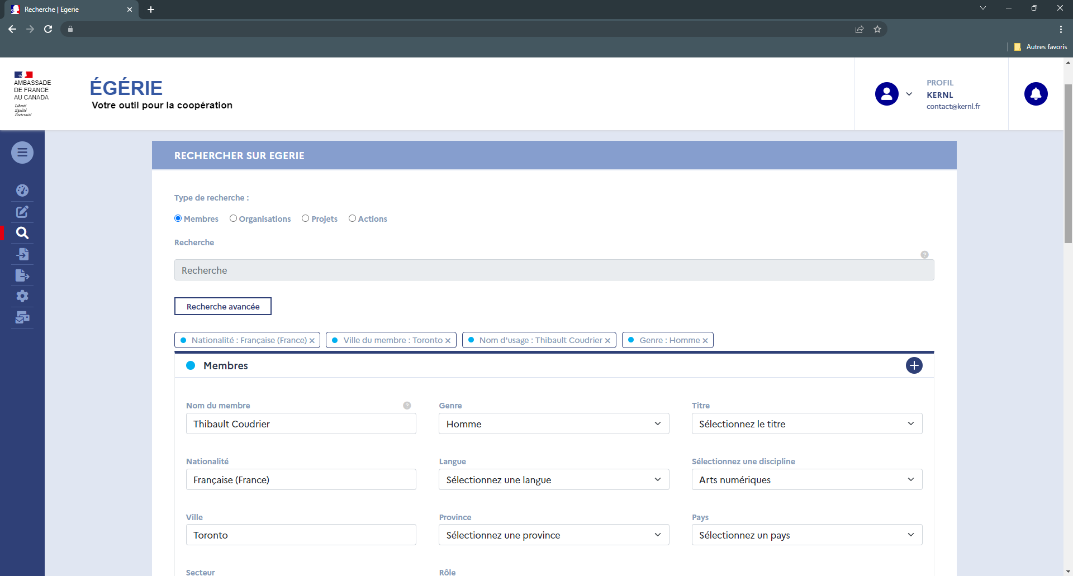The height and width of the screenshot is (576, 1073).
Task: Click the ÉGÉRIE title link
Action: point(126,88)
